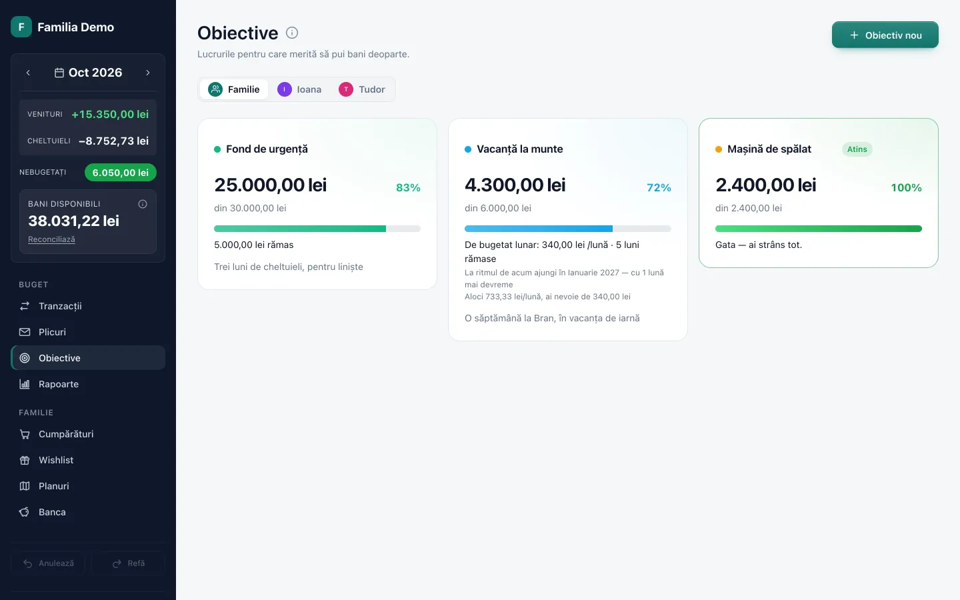Click the Gata — ai strâns tot text
The width and height of the screenshot is (960, 600).
click(x=759, y=245)
